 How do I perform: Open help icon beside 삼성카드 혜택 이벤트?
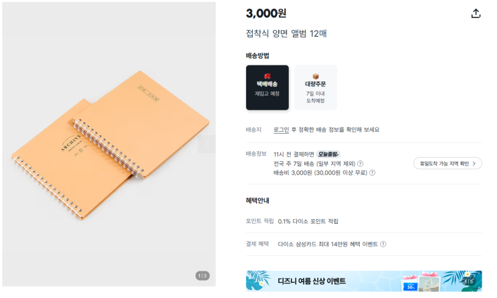[x=383, y=244]
